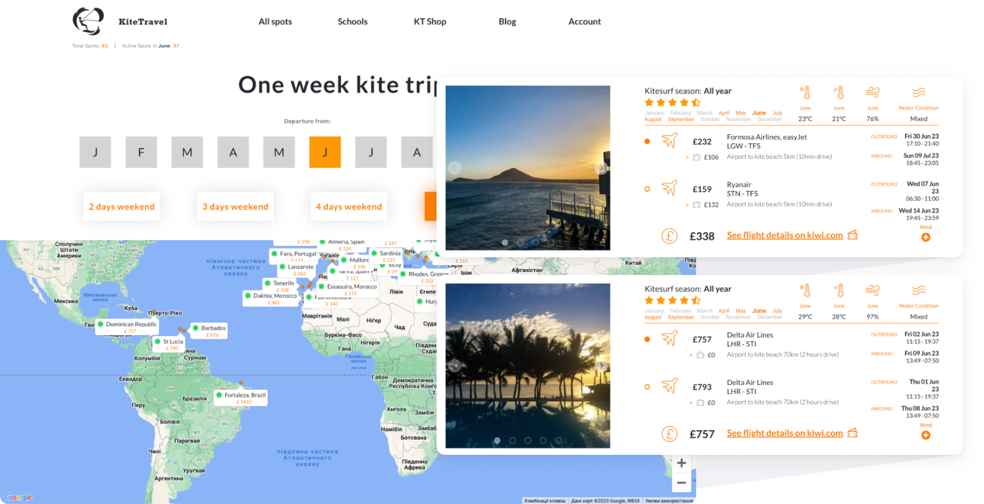This screenshot has height=504, width=984.
Task: Expand Wind details on second spot card
Action: pos(926,435)
